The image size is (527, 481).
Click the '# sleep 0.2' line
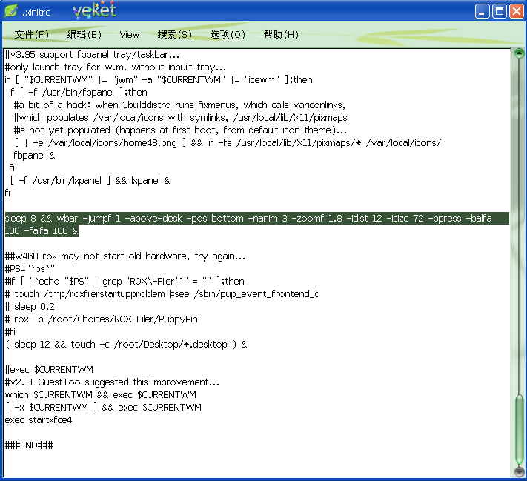pos(30,307)
